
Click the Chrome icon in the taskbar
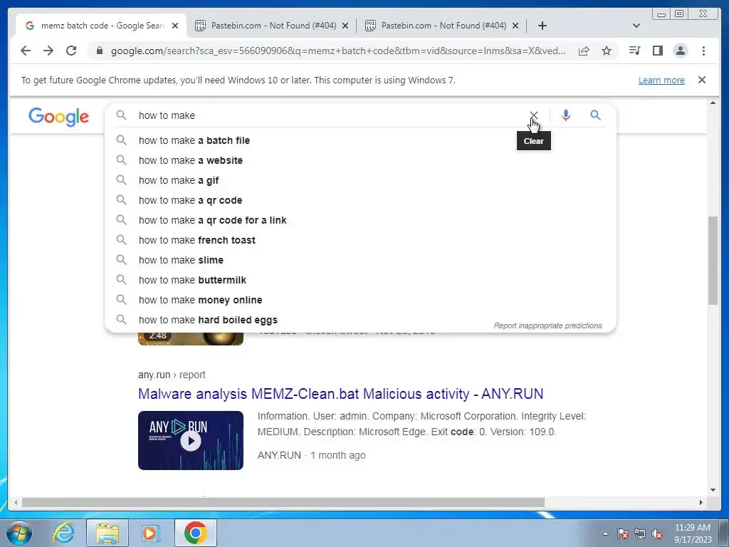pos(196,533)
